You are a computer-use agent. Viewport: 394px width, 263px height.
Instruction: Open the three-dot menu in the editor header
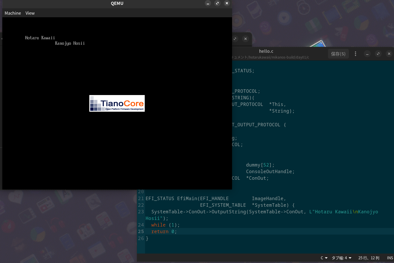click(x=356, y=54)
